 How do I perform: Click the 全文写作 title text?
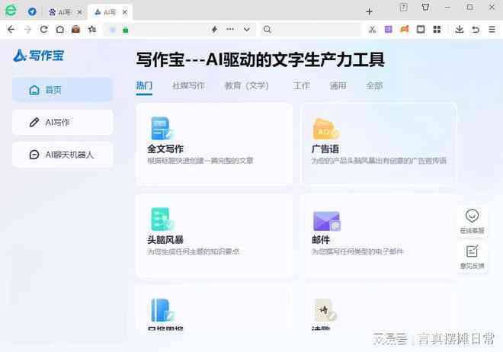(x=165, y=149)
